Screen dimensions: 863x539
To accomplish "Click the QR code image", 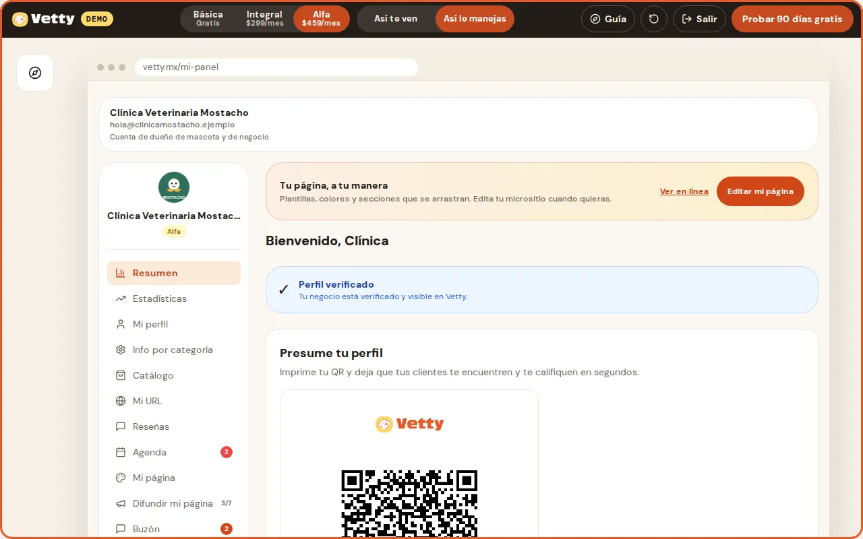I will coord(409,504).
